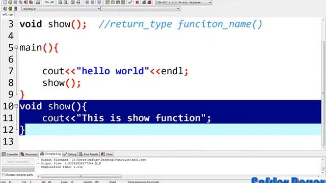Click line number 13 in the gutter
The height and width of the screenshot is (183, 326).
[x=8, y=141]
